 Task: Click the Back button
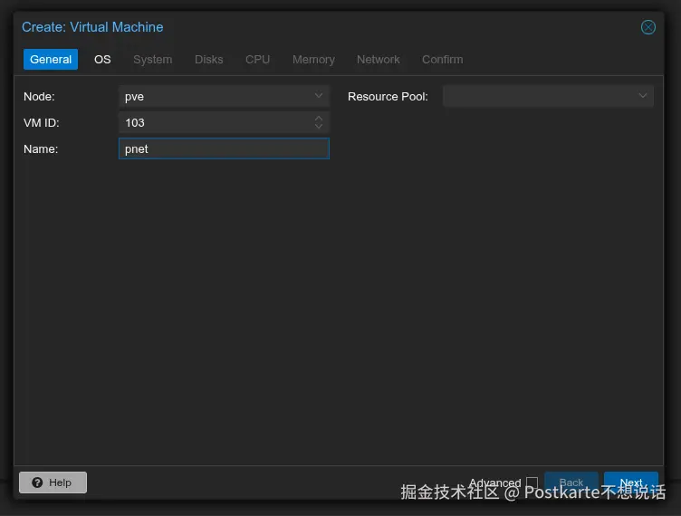[571, 483]
